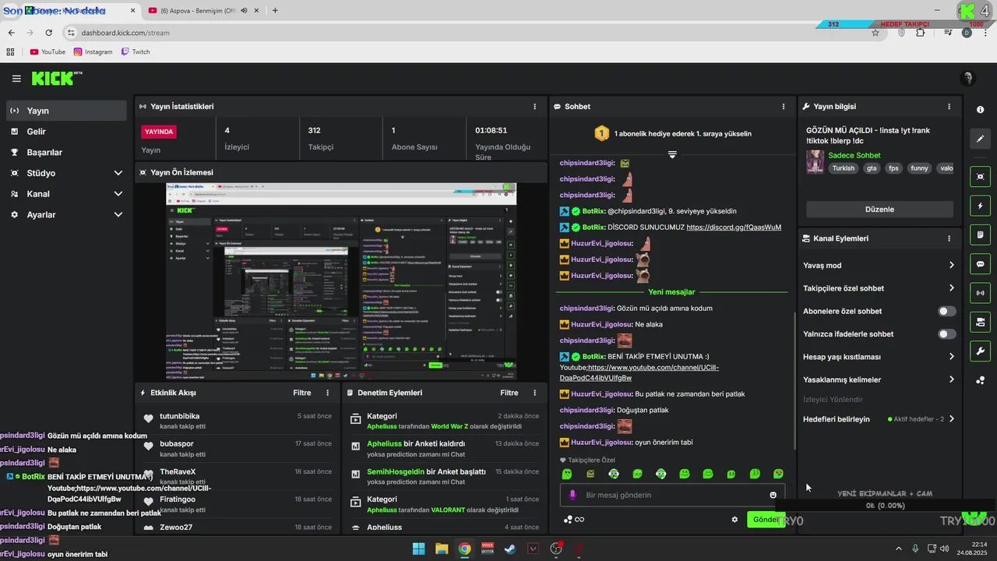The image size is (997, 561).
Task: Click the Kick logo
Action: click(x=56, y=78)
